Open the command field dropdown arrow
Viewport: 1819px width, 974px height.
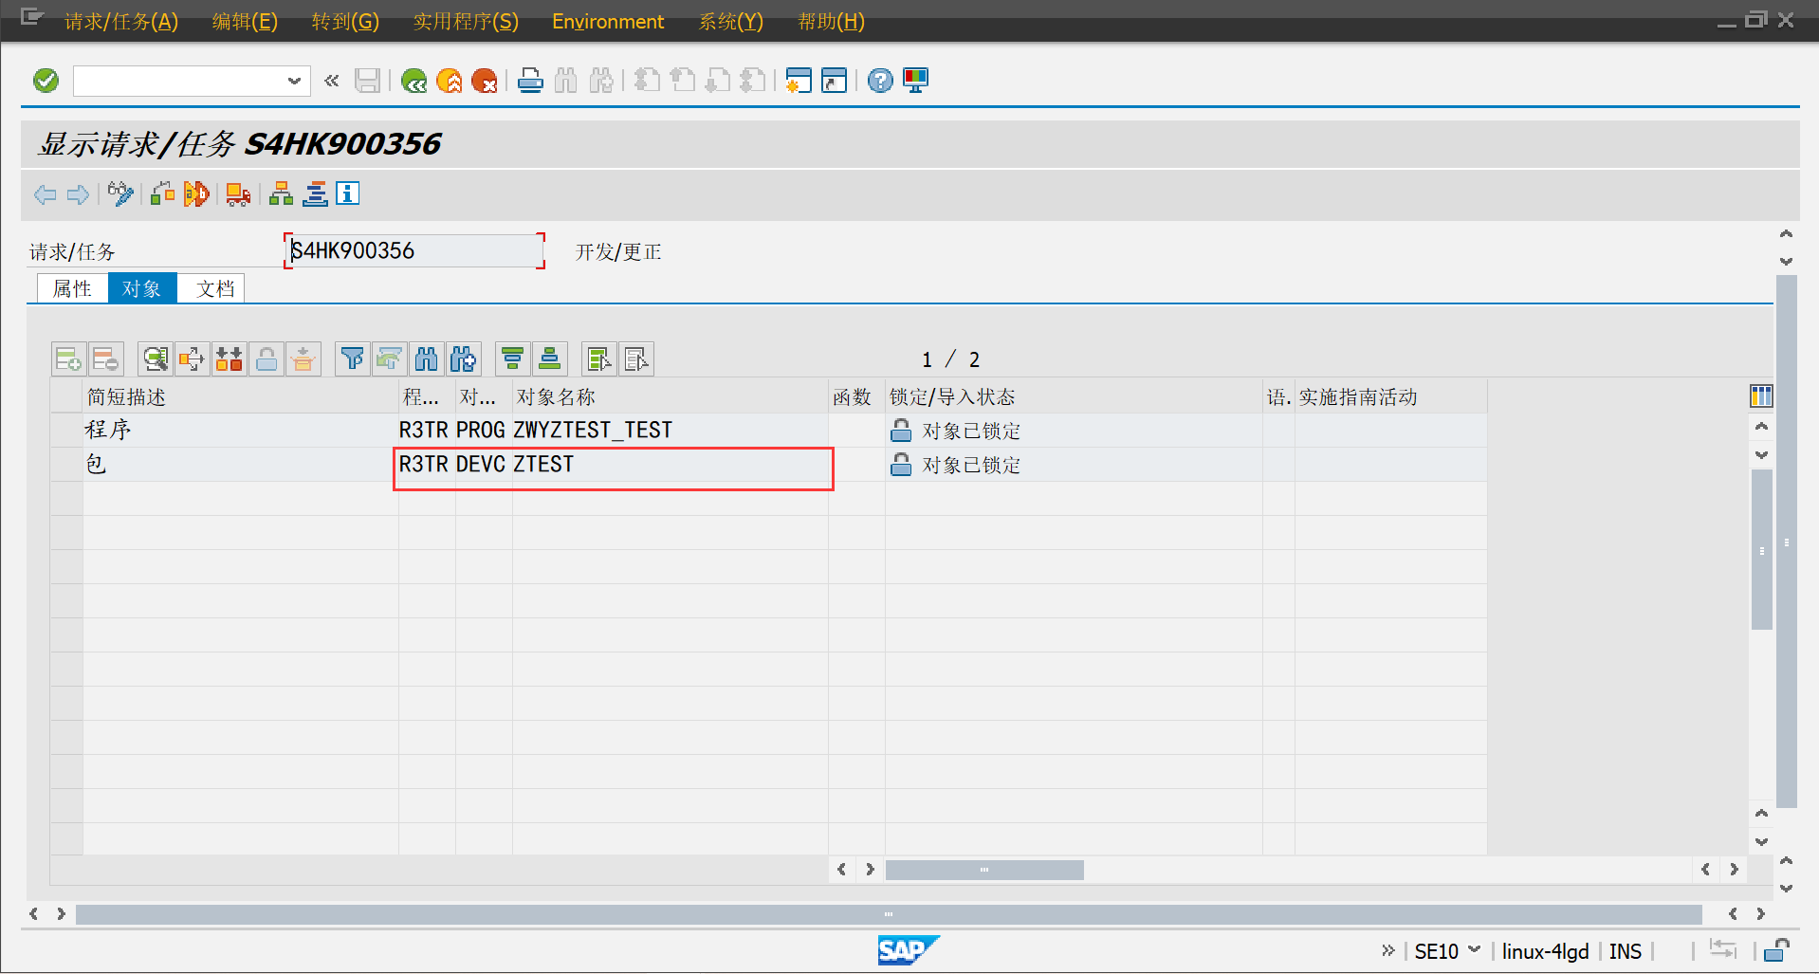pyautogui.click(x=294, y=82)
